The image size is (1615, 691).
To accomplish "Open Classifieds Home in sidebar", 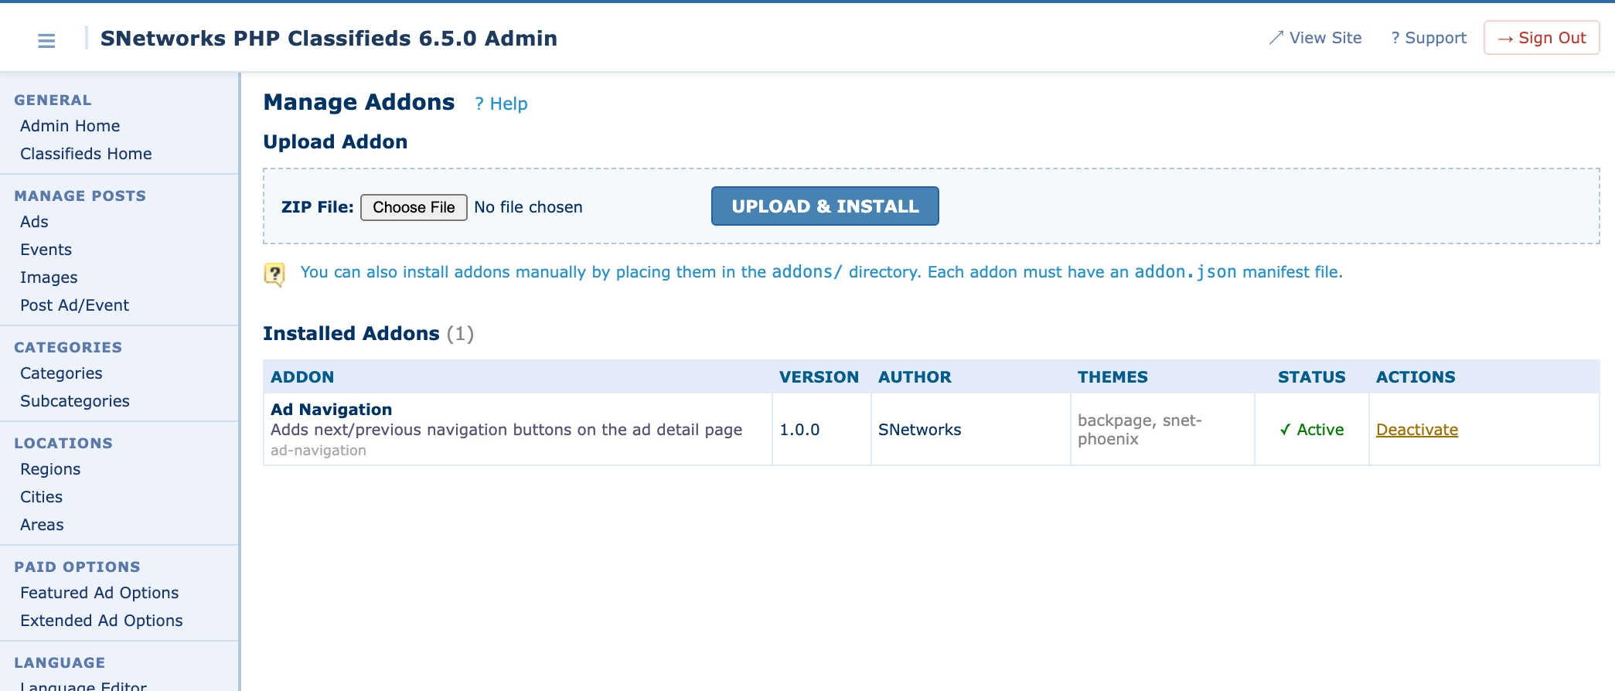I will point(86,154).
